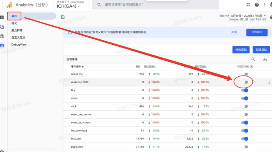Open DebugView in the side menu
Viewport: 272px width, 152px height.
tap(19, 45)
